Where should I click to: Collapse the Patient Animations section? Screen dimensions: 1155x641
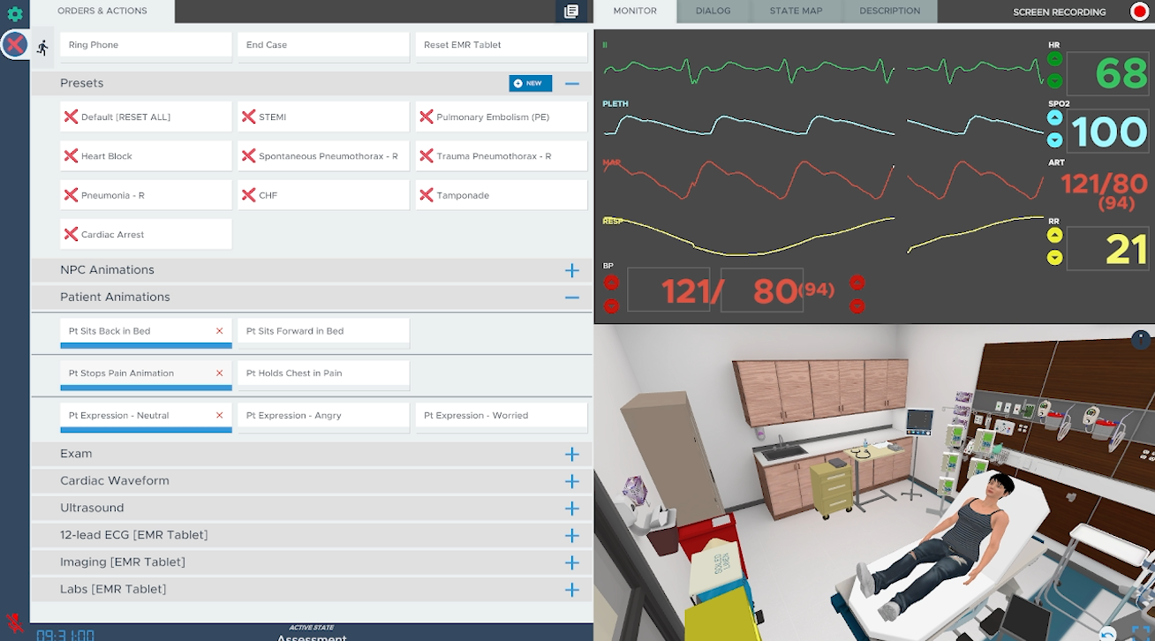point(571,298)
